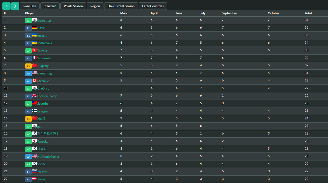This screenshot has height=183, width=328.
Task: Open the Region filter
Action: (95, 6)
